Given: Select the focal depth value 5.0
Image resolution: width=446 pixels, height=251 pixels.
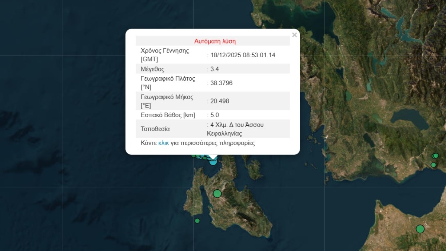Looking at the screenshot, I should click(215, 115).
